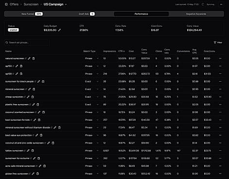Sort by the Cost column header
This screenshot has width=229, height=179.
coord(131,51)
